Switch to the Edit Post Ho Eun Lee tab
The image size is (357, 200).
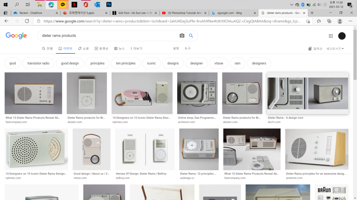135,13
